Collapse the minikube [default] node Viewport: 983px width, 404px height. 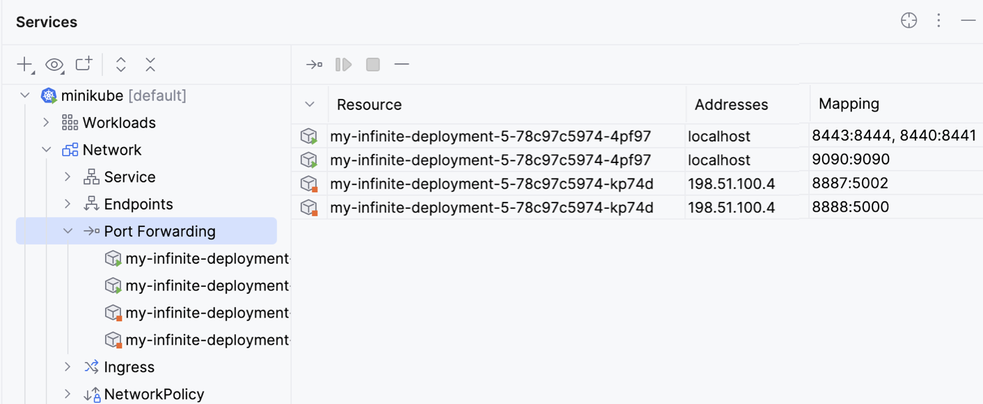25,95
